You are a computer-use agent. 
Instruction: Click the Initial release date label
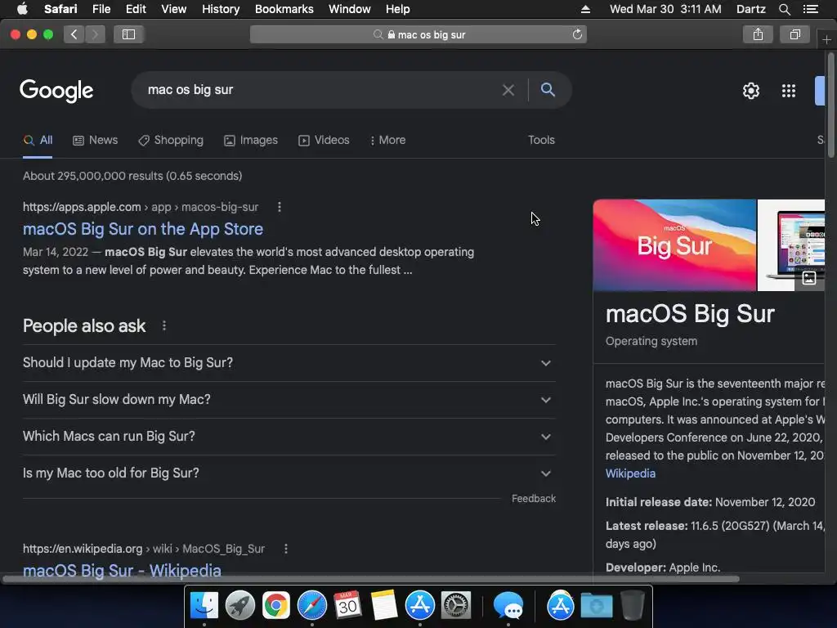pyautogui.click(x=659, y=503)
